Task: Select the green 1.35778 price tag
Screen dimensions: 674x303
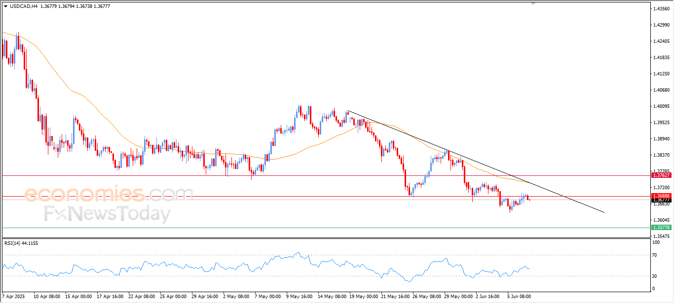Action: point(661,228)
